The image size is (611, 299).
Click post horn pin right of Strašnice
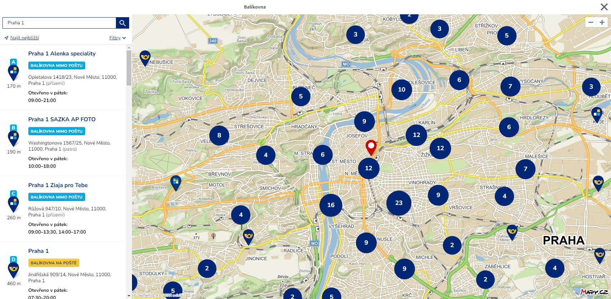click(598, 183)
